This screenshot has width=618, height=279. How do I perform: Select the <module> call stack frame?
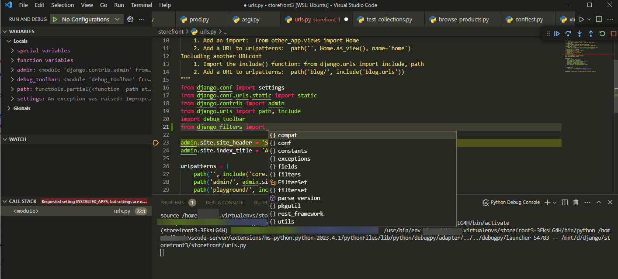76,211
